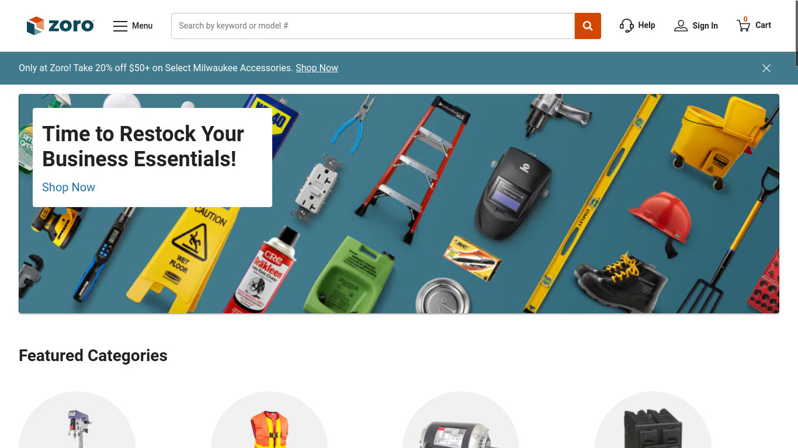This screenshot has width=798, height=448.
Task: Click the Sign In text link
Action: tap(705, 26)
